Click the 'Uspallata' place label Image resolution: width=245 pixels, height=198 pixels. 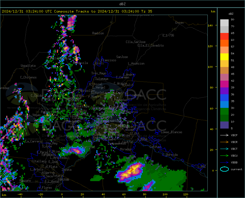pyautogui.click(x=28, y=66)
